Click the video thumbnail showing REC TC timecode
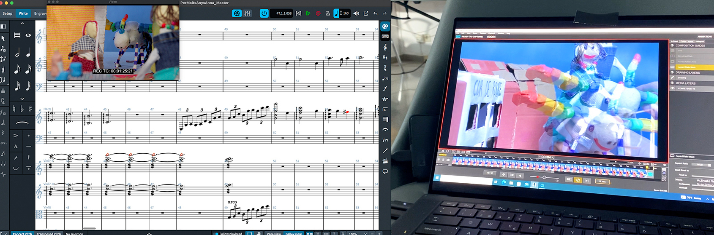The image size is (714, 235). pos(113,42)
